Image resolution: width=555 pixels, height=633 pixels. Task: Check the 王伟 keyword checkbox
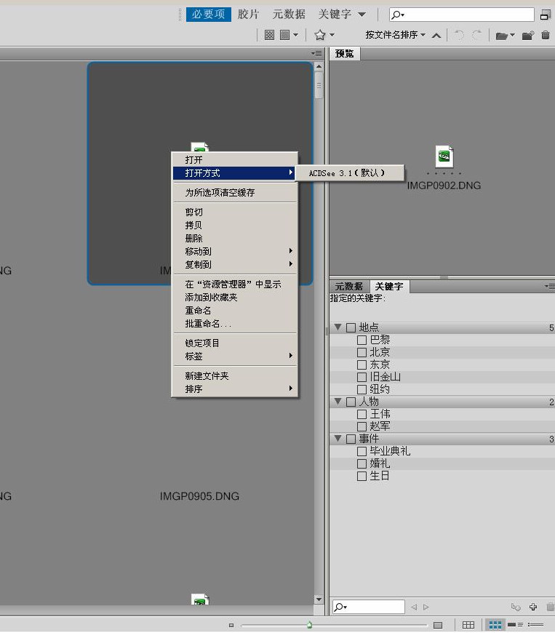pos(362,414)
